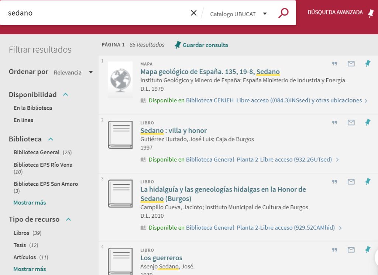
Task: Filter resource type by Libros
Action: point(27,233)
